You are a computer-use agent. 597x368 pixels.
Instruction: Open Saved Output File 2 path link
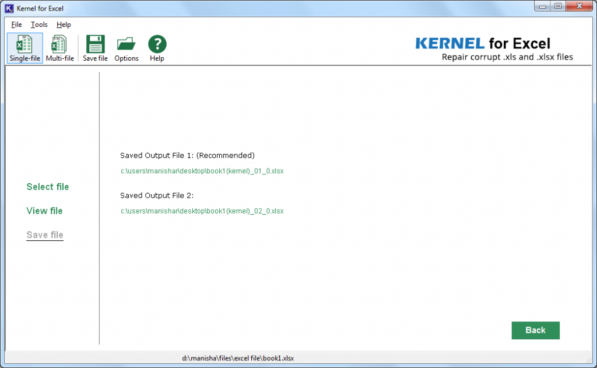(201, 211)
